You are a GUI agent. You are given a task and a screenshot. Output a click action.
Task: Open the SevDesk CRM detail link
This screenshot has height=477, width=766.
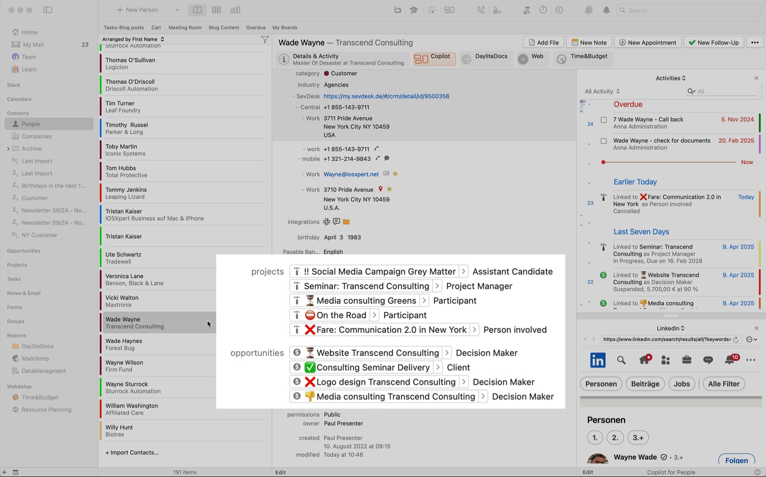386,96
